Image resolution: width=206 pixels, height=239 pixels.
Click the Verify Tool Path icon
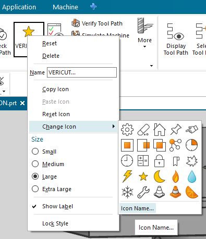tap(76, 23)
